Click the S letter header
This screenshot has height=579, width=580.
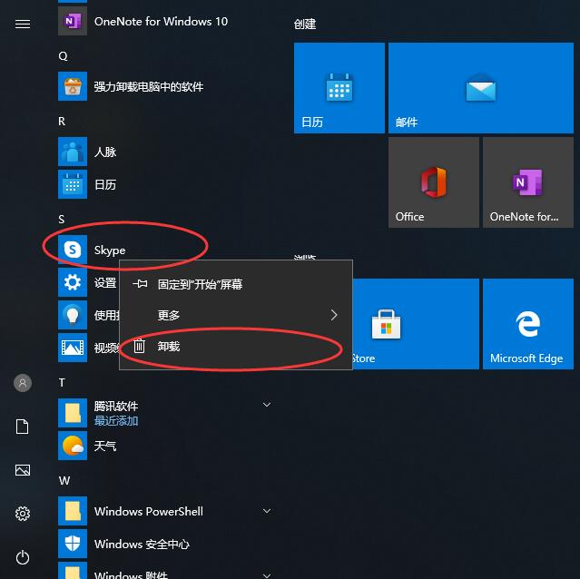click(x=62, y=220)
